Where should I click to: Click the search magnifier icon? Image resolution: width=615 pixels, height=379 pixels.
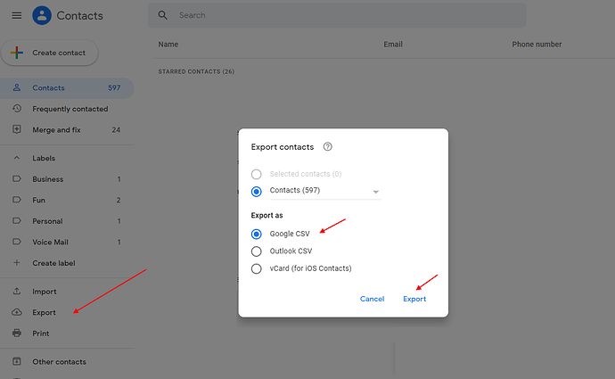[162, 15]
